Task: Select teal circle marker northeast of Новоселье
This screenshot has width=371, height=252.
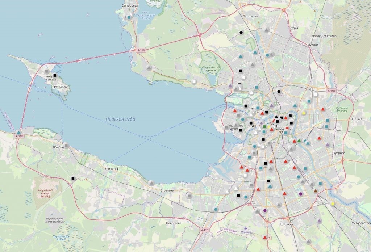Action: [x=216, y=209]
